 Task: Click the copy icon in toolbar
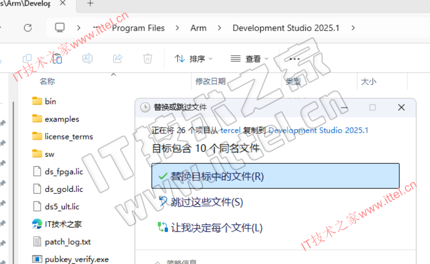[x=27, y=59]
